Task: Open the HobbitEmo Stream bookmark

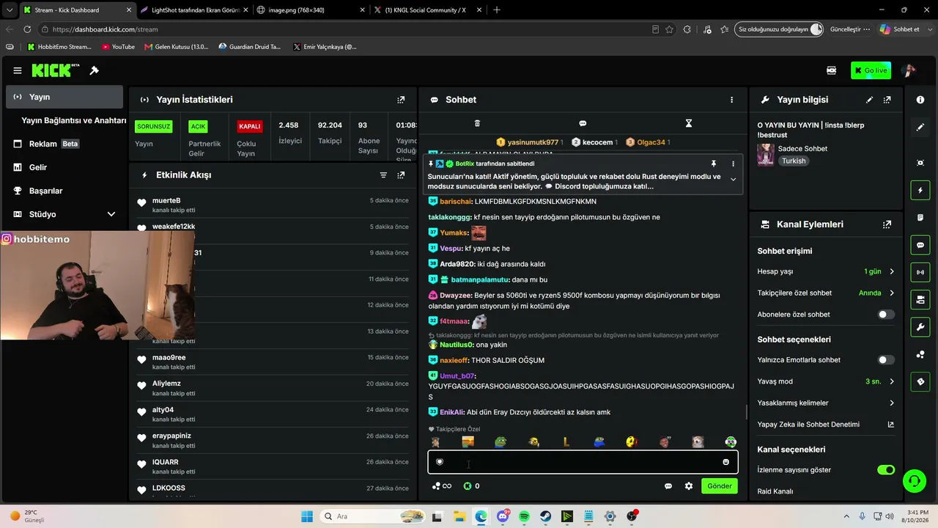Action: [59, 47]
